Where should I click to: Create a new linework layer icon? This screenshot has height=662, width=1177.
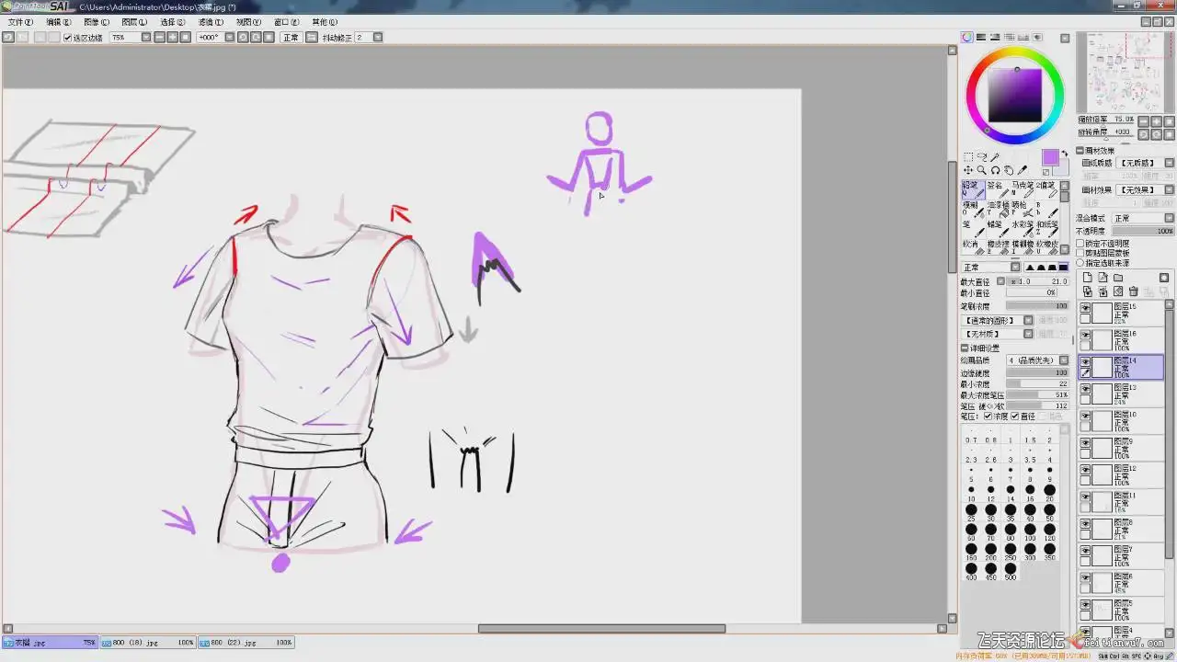tap(1103, 277)
